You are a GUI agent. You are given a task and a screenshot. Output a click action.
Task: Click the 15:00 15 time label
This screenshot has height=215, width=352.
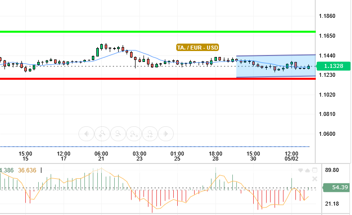(x=25, y=157)
